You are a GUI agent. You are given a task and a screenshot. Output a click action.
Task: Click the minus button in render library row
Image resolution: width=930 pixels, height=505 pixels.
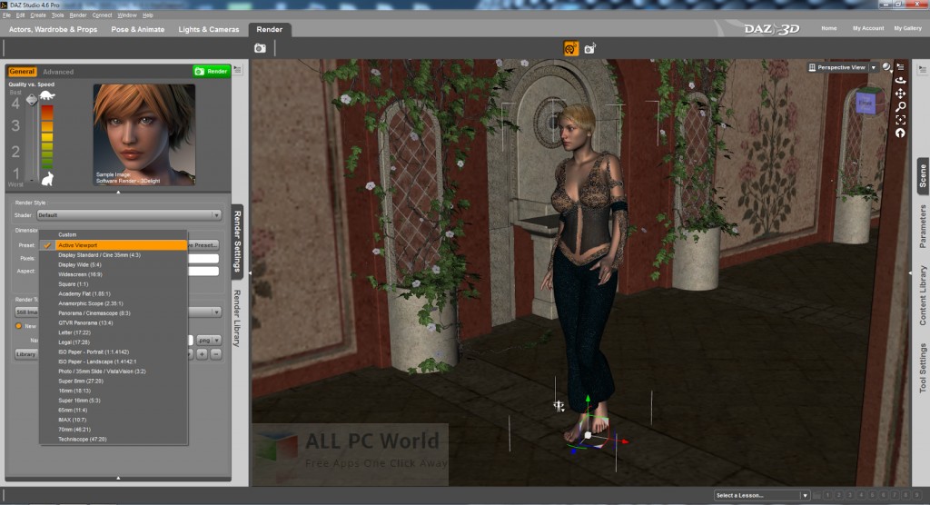pos(216,354)
